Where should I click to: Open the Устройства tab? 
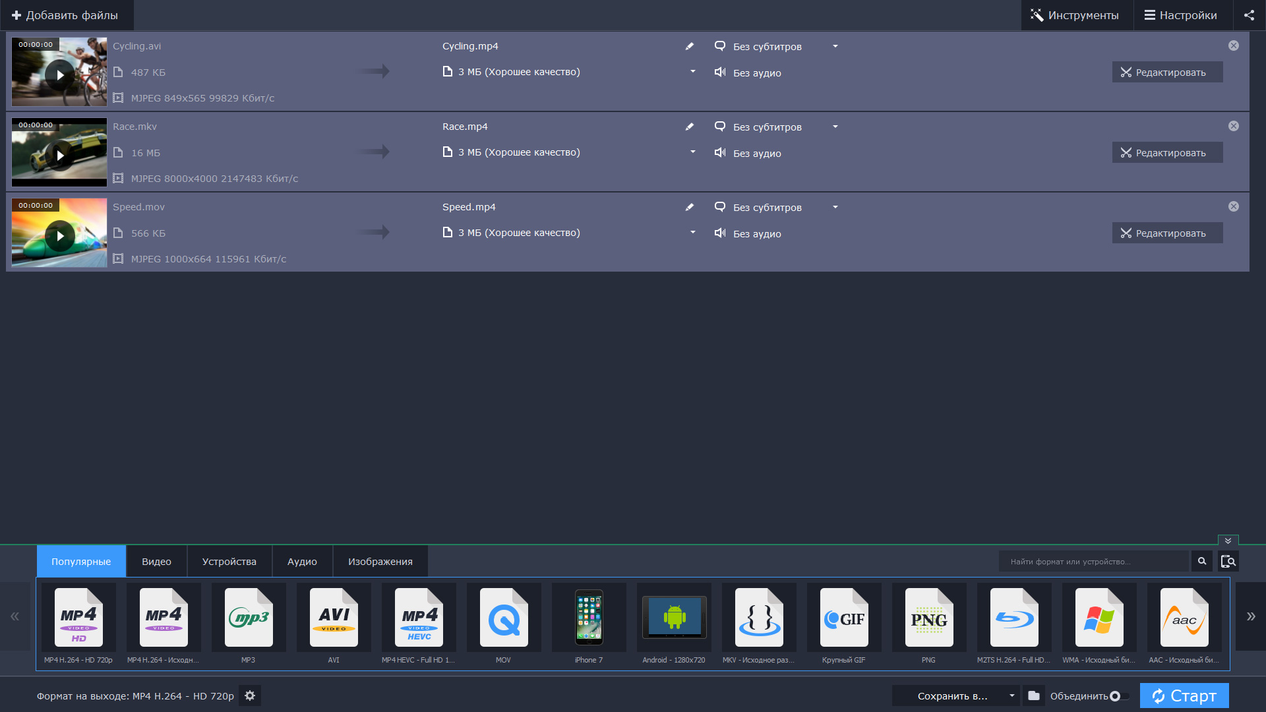tap(229, 562)
